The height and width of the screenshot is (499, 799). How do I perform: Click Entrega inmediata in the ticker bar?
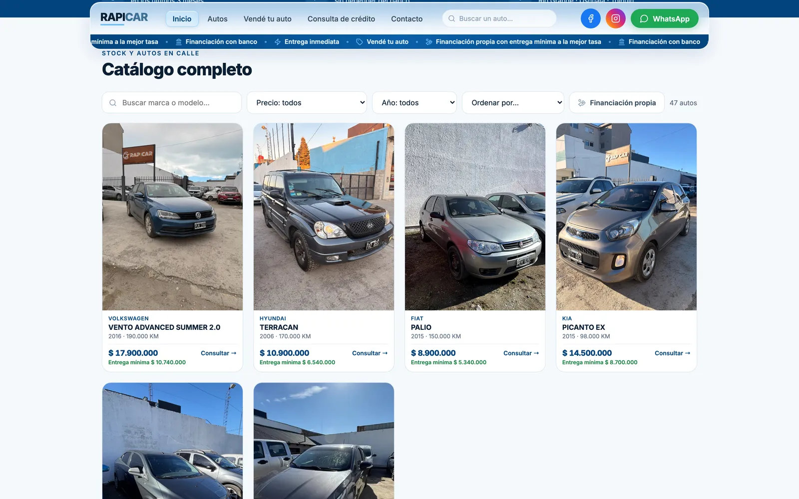tap(312, 42)
